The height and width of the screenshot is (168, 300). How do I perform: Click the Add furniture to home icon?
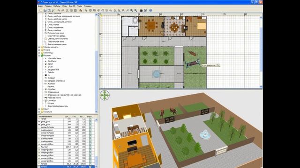pos(81,10)
